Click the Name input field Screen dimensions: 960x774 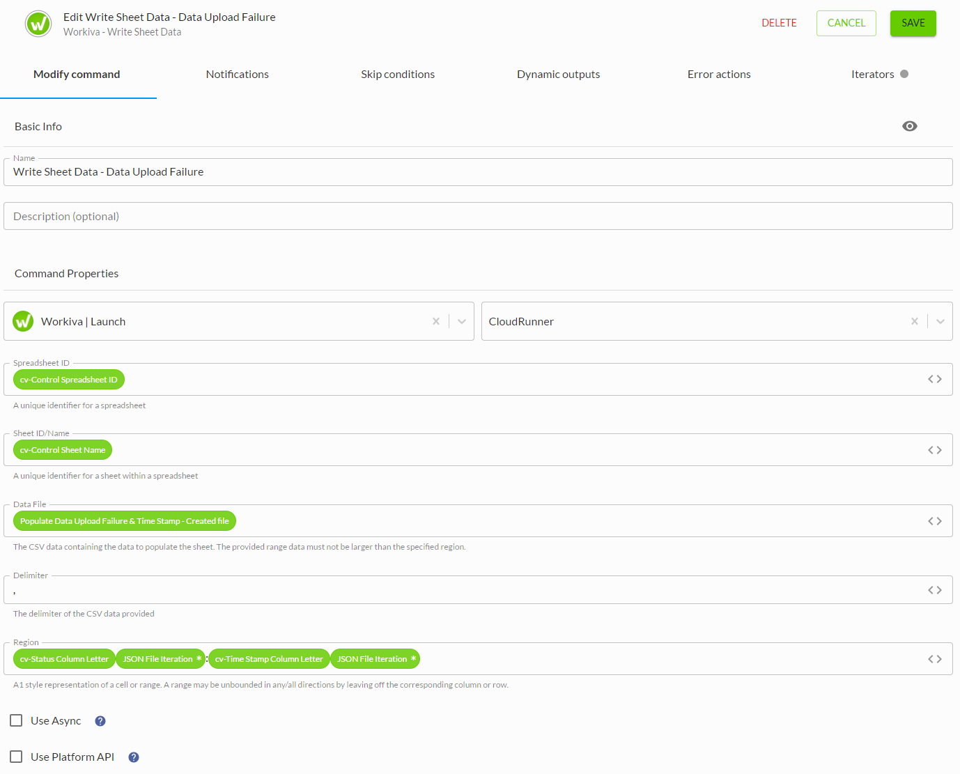478,172
